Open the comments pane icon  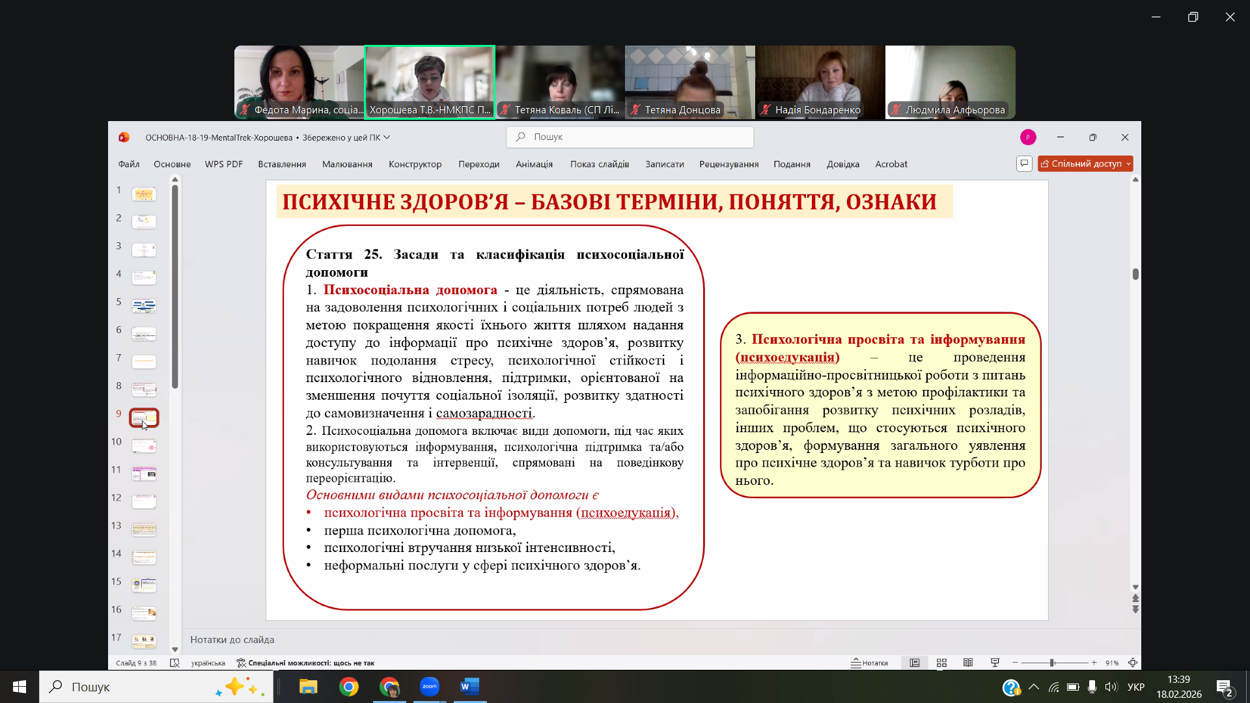(x=1024, y=163)
